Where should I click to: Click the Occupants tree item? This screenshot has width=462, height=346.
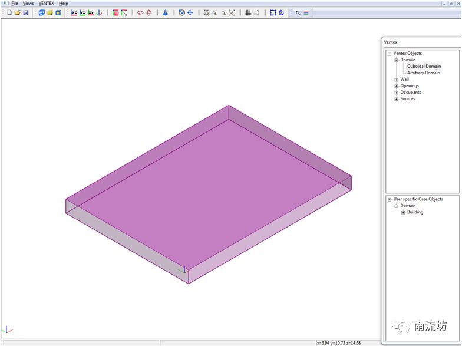pos(410,93)
